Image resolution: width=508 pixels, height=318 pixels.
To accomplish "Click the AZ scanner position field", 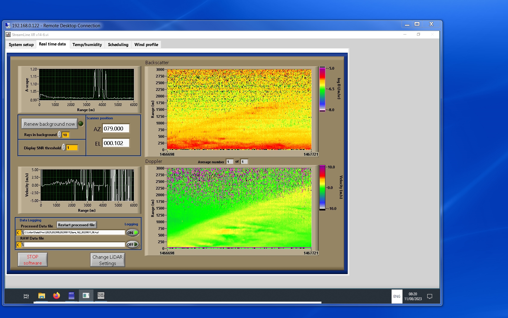I will (116, 128).
